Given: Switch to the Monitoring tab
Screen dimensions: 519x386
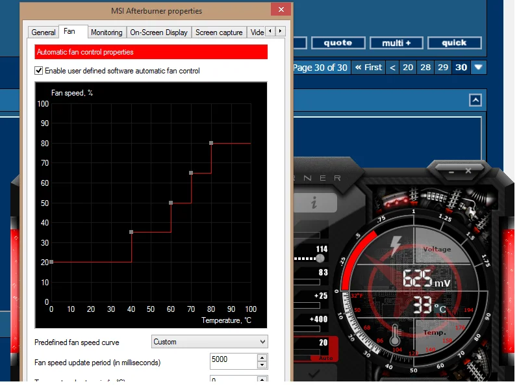Looking at the screenshot, I should coord(107,32).
